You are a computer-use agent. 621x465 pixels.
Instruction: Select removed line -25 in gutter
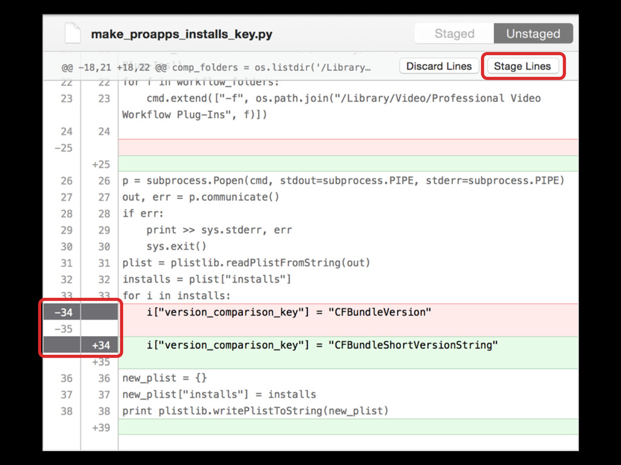pyautogui.click(x=62, y=148)
